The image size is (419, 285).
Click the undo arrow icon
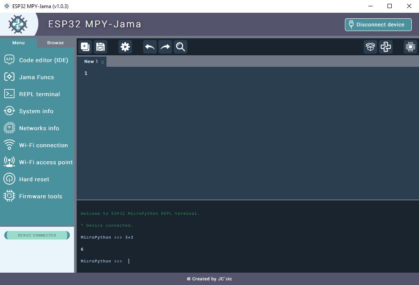click(149, 47)
